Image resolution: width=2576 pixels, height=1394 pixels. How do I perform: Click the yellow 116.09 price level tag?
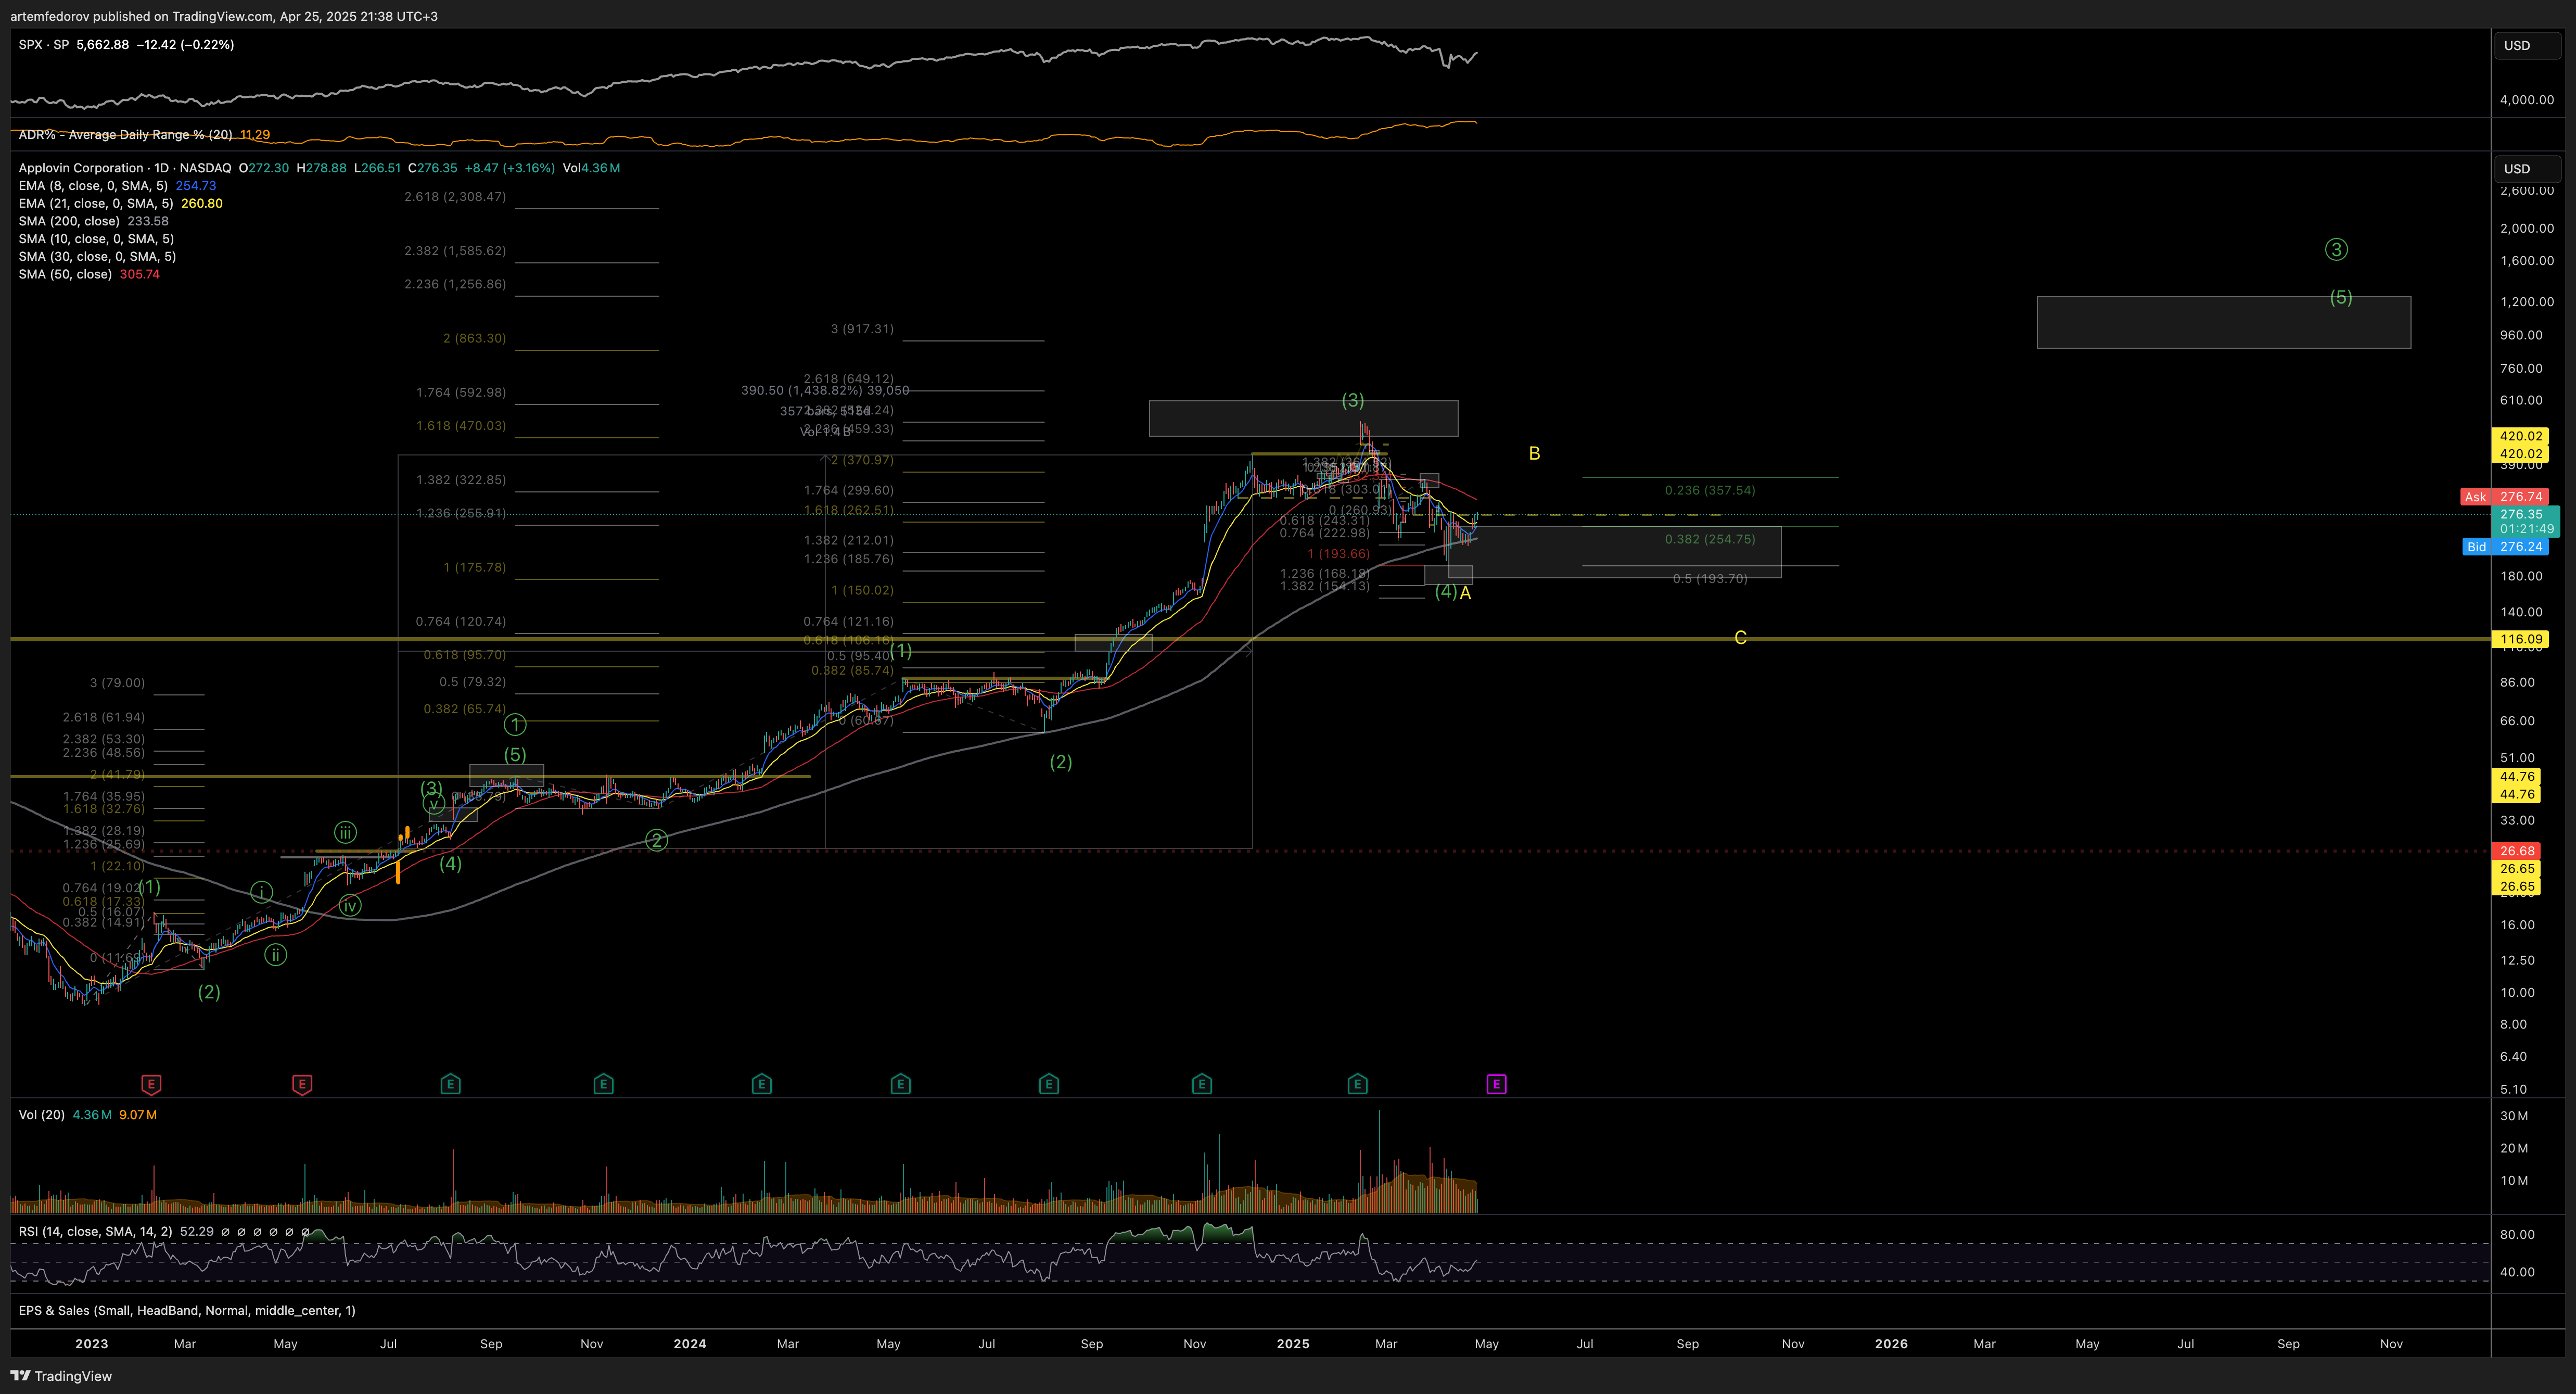pos(2520,639)
